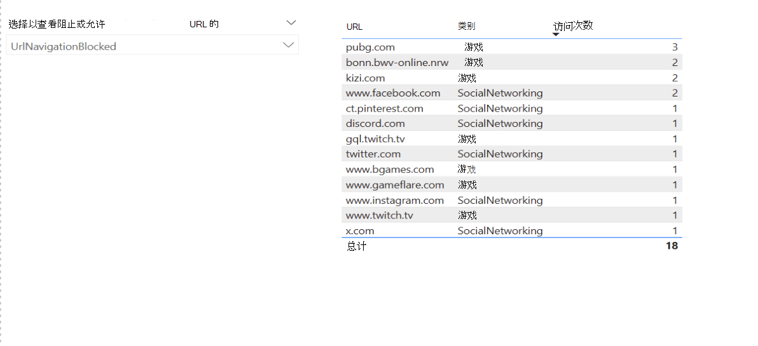Select the ct.pinterest.com URL cell
Image resolution: width=758 pixels, height=346 pixels.
click(384, 108)
